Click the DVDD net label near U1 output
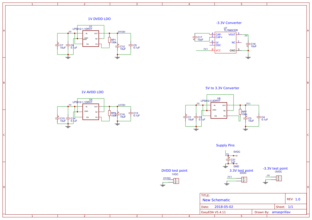This screenshot has height=220, width=312. [x=121, y=32]
